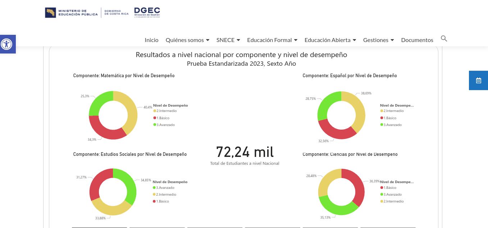488x228 pixels.
Task: Open the blue calendar side button
Action: [x=478, y=80]
